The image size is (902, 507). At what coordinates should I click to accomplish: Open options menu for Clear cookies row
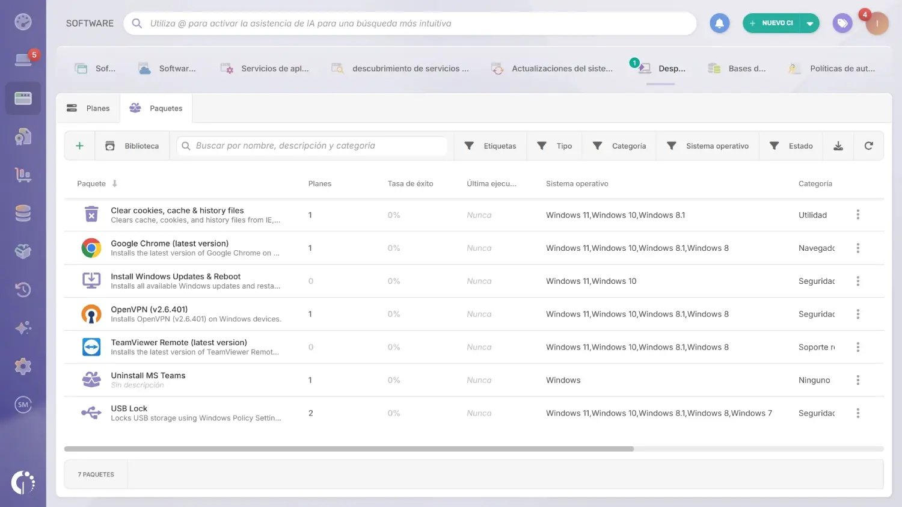(858, 215)
